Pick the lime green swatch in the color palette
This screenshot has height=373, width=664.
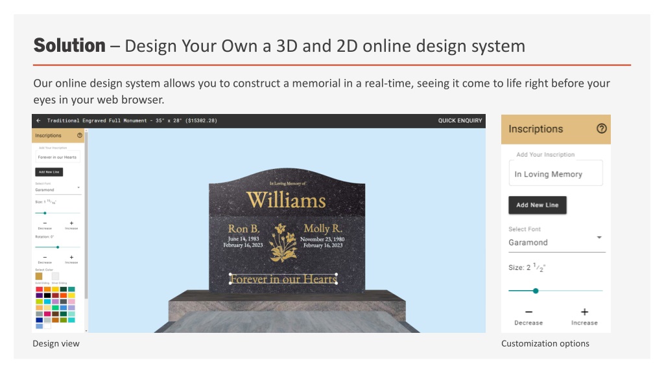click(40, 302)
